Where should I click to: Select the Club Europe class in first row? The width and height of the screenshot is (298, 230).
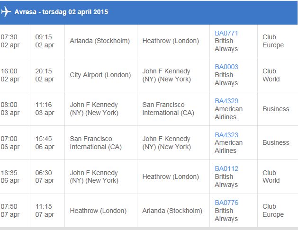[x=273, y=41]
